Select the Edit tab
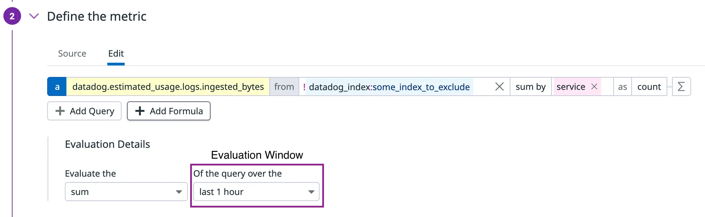Viewport: 705px width, 217px height. pyautogui.click(x=116, y=54)
